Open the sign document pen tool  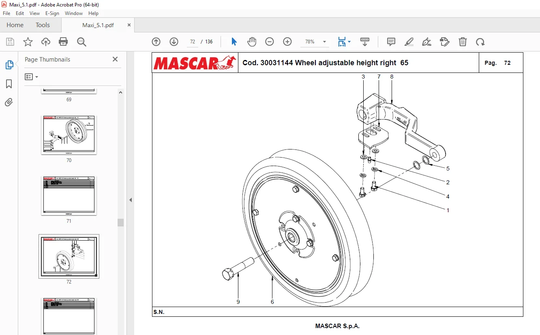coord(426,42)
